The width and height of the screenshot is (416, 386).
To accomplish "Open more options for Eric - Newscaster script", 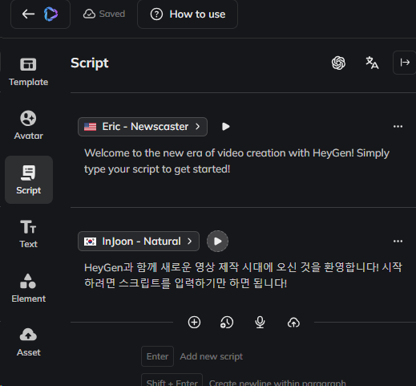I will (398, 127).
